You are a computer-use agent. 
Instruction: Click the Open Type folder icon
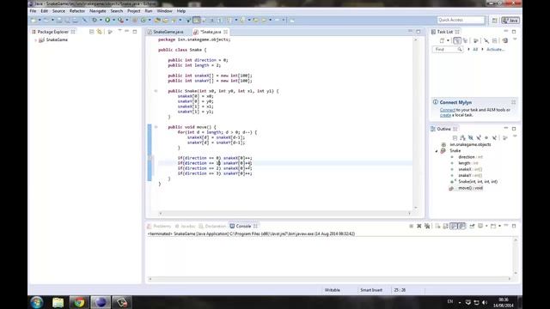[x=157, y=21]
